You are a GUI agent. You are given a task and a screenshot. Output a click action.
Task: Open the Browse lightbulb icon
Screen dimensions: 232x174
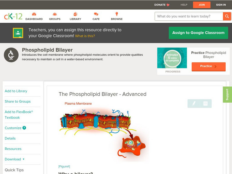click(x=117, y=14)
